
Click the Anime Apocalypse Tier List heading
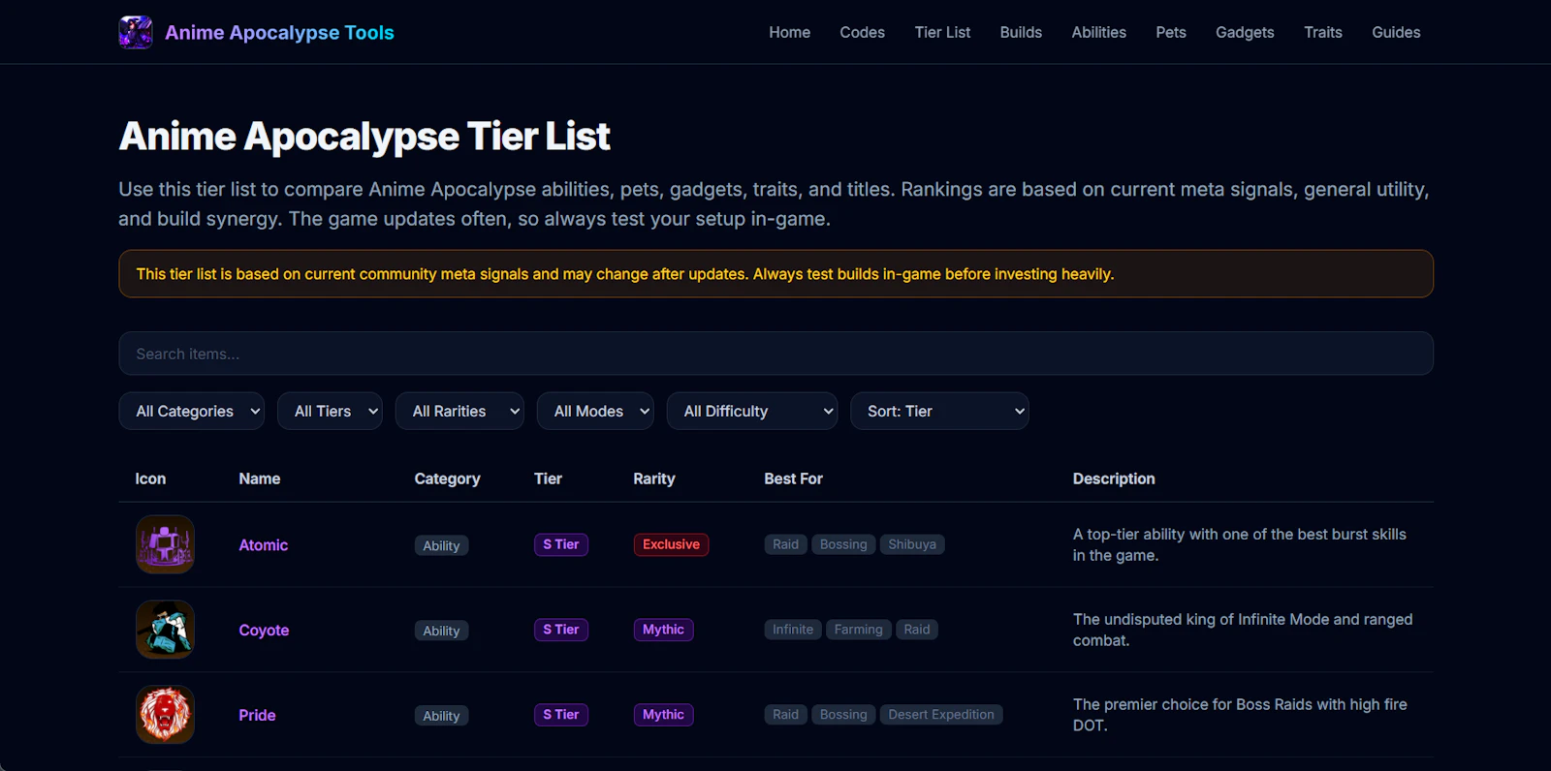coord(364,137)
